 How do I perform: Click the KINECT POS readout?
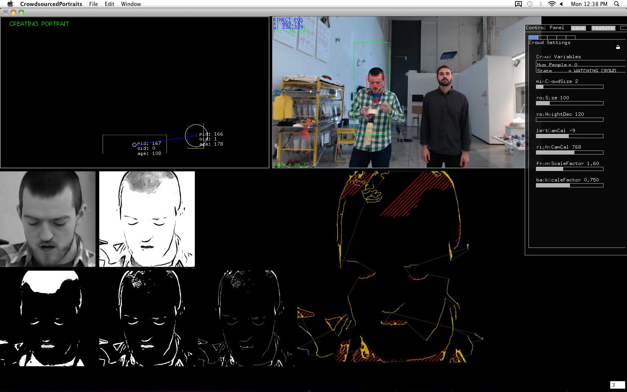click(288, 19)
